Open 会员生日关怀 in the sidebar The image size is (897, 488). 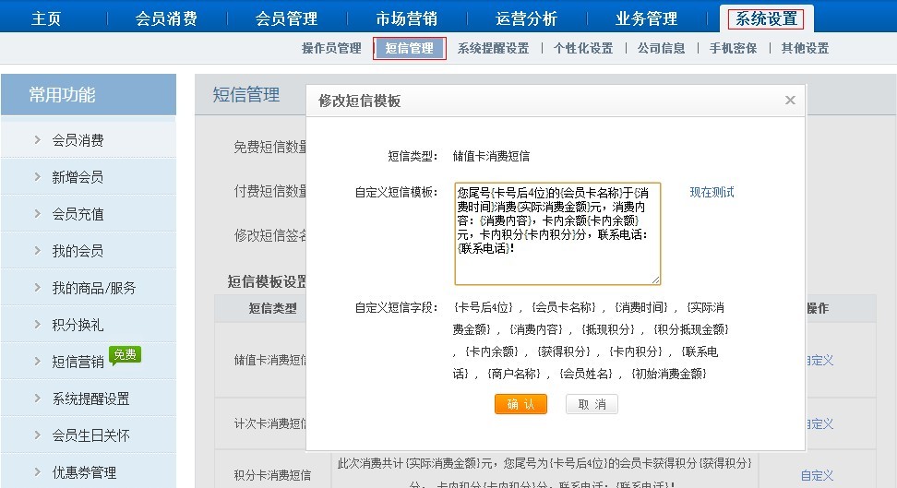point(90,435)
